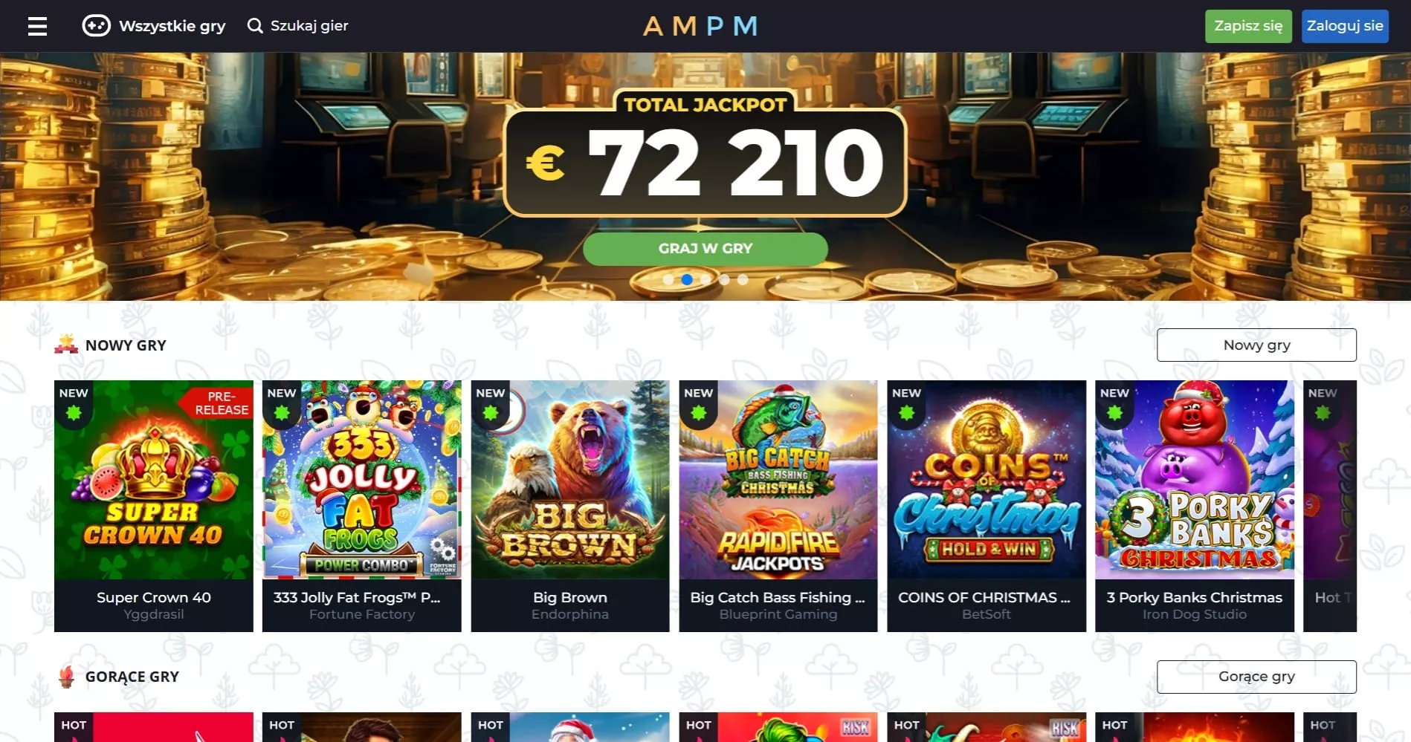The width and height of the screenshot is (1411, 742).
Task: Open the Nowy gry list button
Action: 1256,345
